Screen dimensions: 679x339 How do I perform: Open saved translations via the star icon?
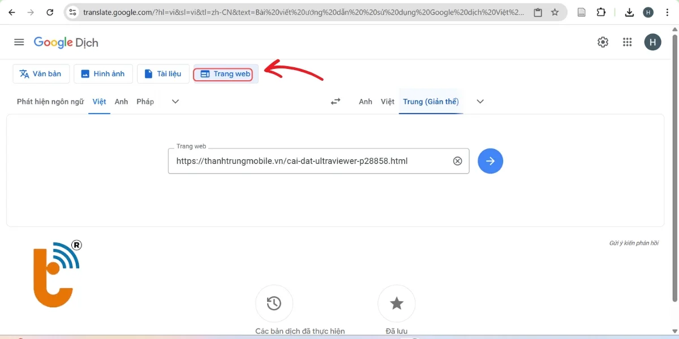(x=396, y=303)
